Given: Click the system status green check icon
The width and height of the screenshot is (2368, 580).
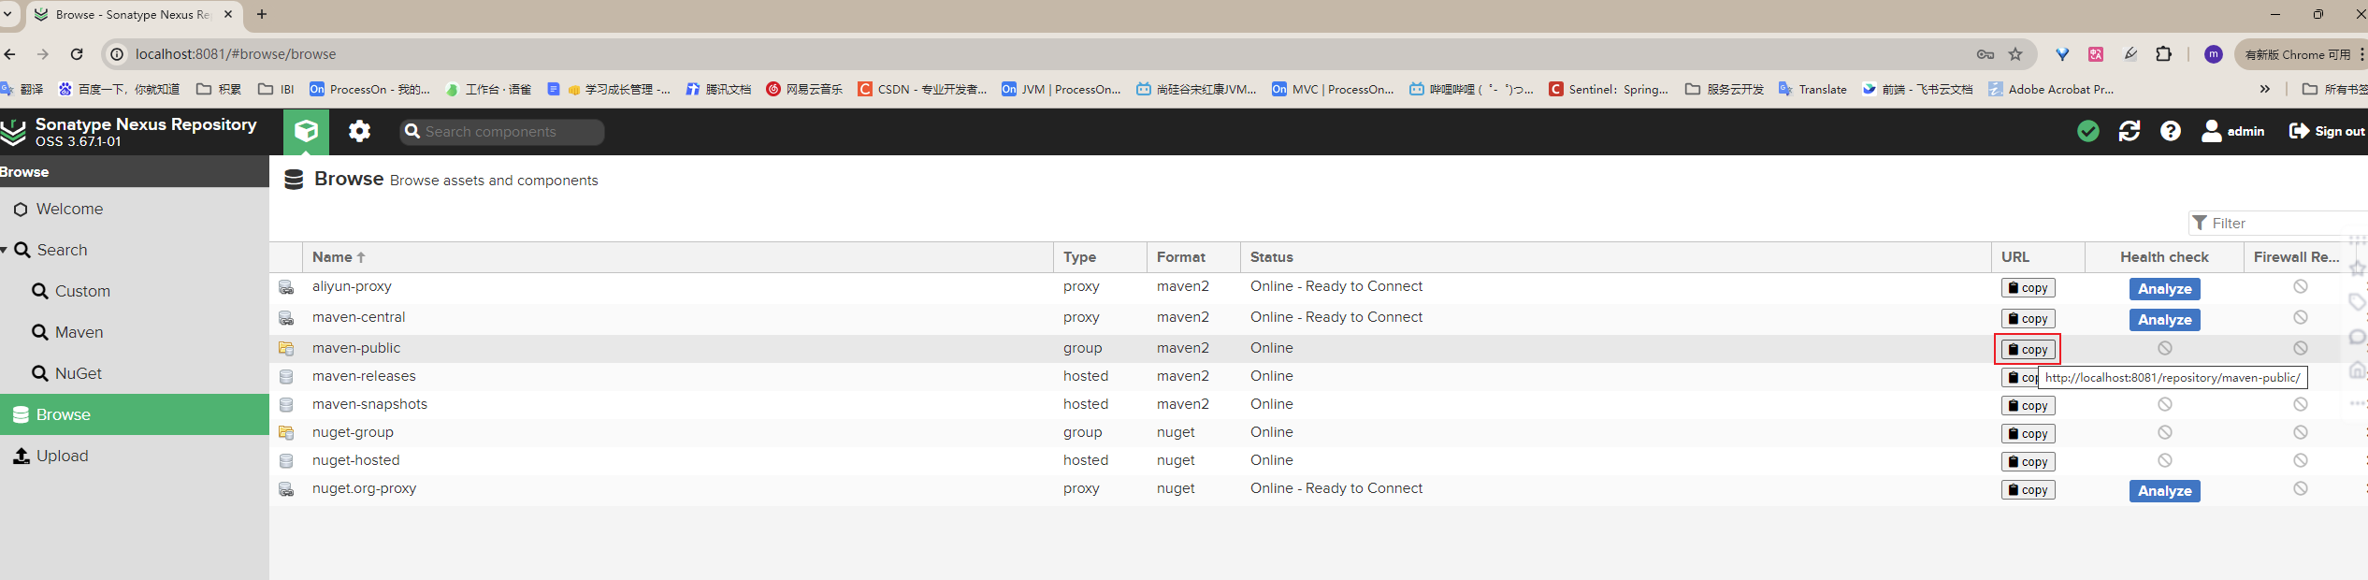Looking at the screenshot, I should tap(2088, 132).
